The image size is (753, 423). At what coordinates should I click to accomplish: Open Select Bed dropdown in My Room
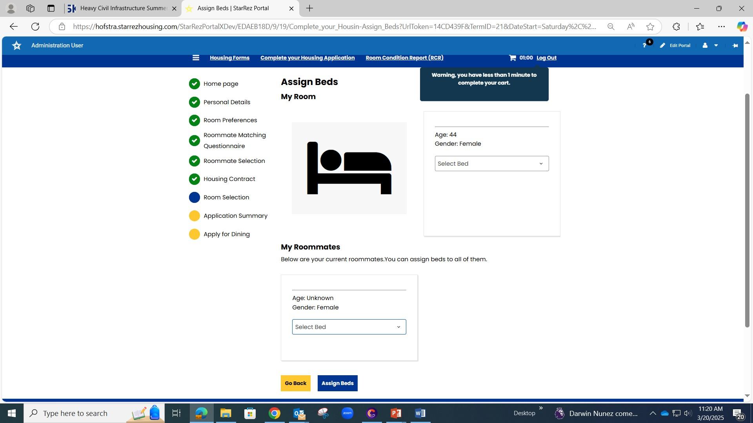(x=491, y=164)
